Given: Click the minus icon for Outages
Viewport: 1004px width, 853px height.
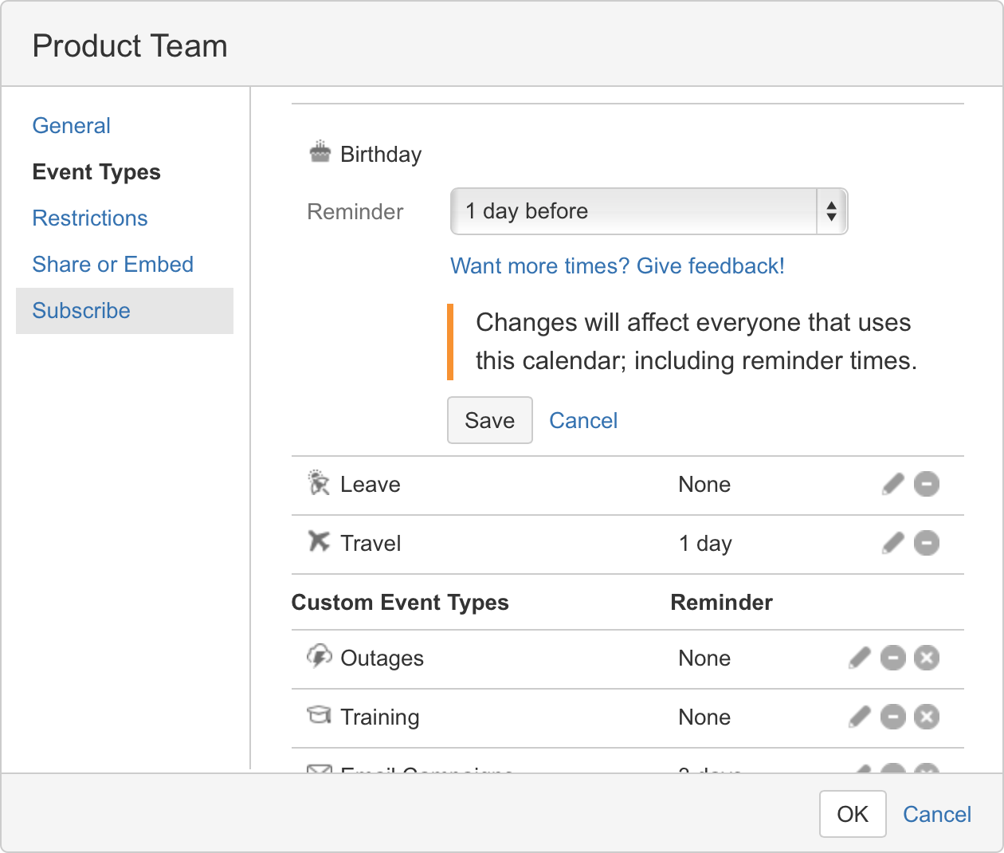Looking at the screenshot, I should click(892, 658).
